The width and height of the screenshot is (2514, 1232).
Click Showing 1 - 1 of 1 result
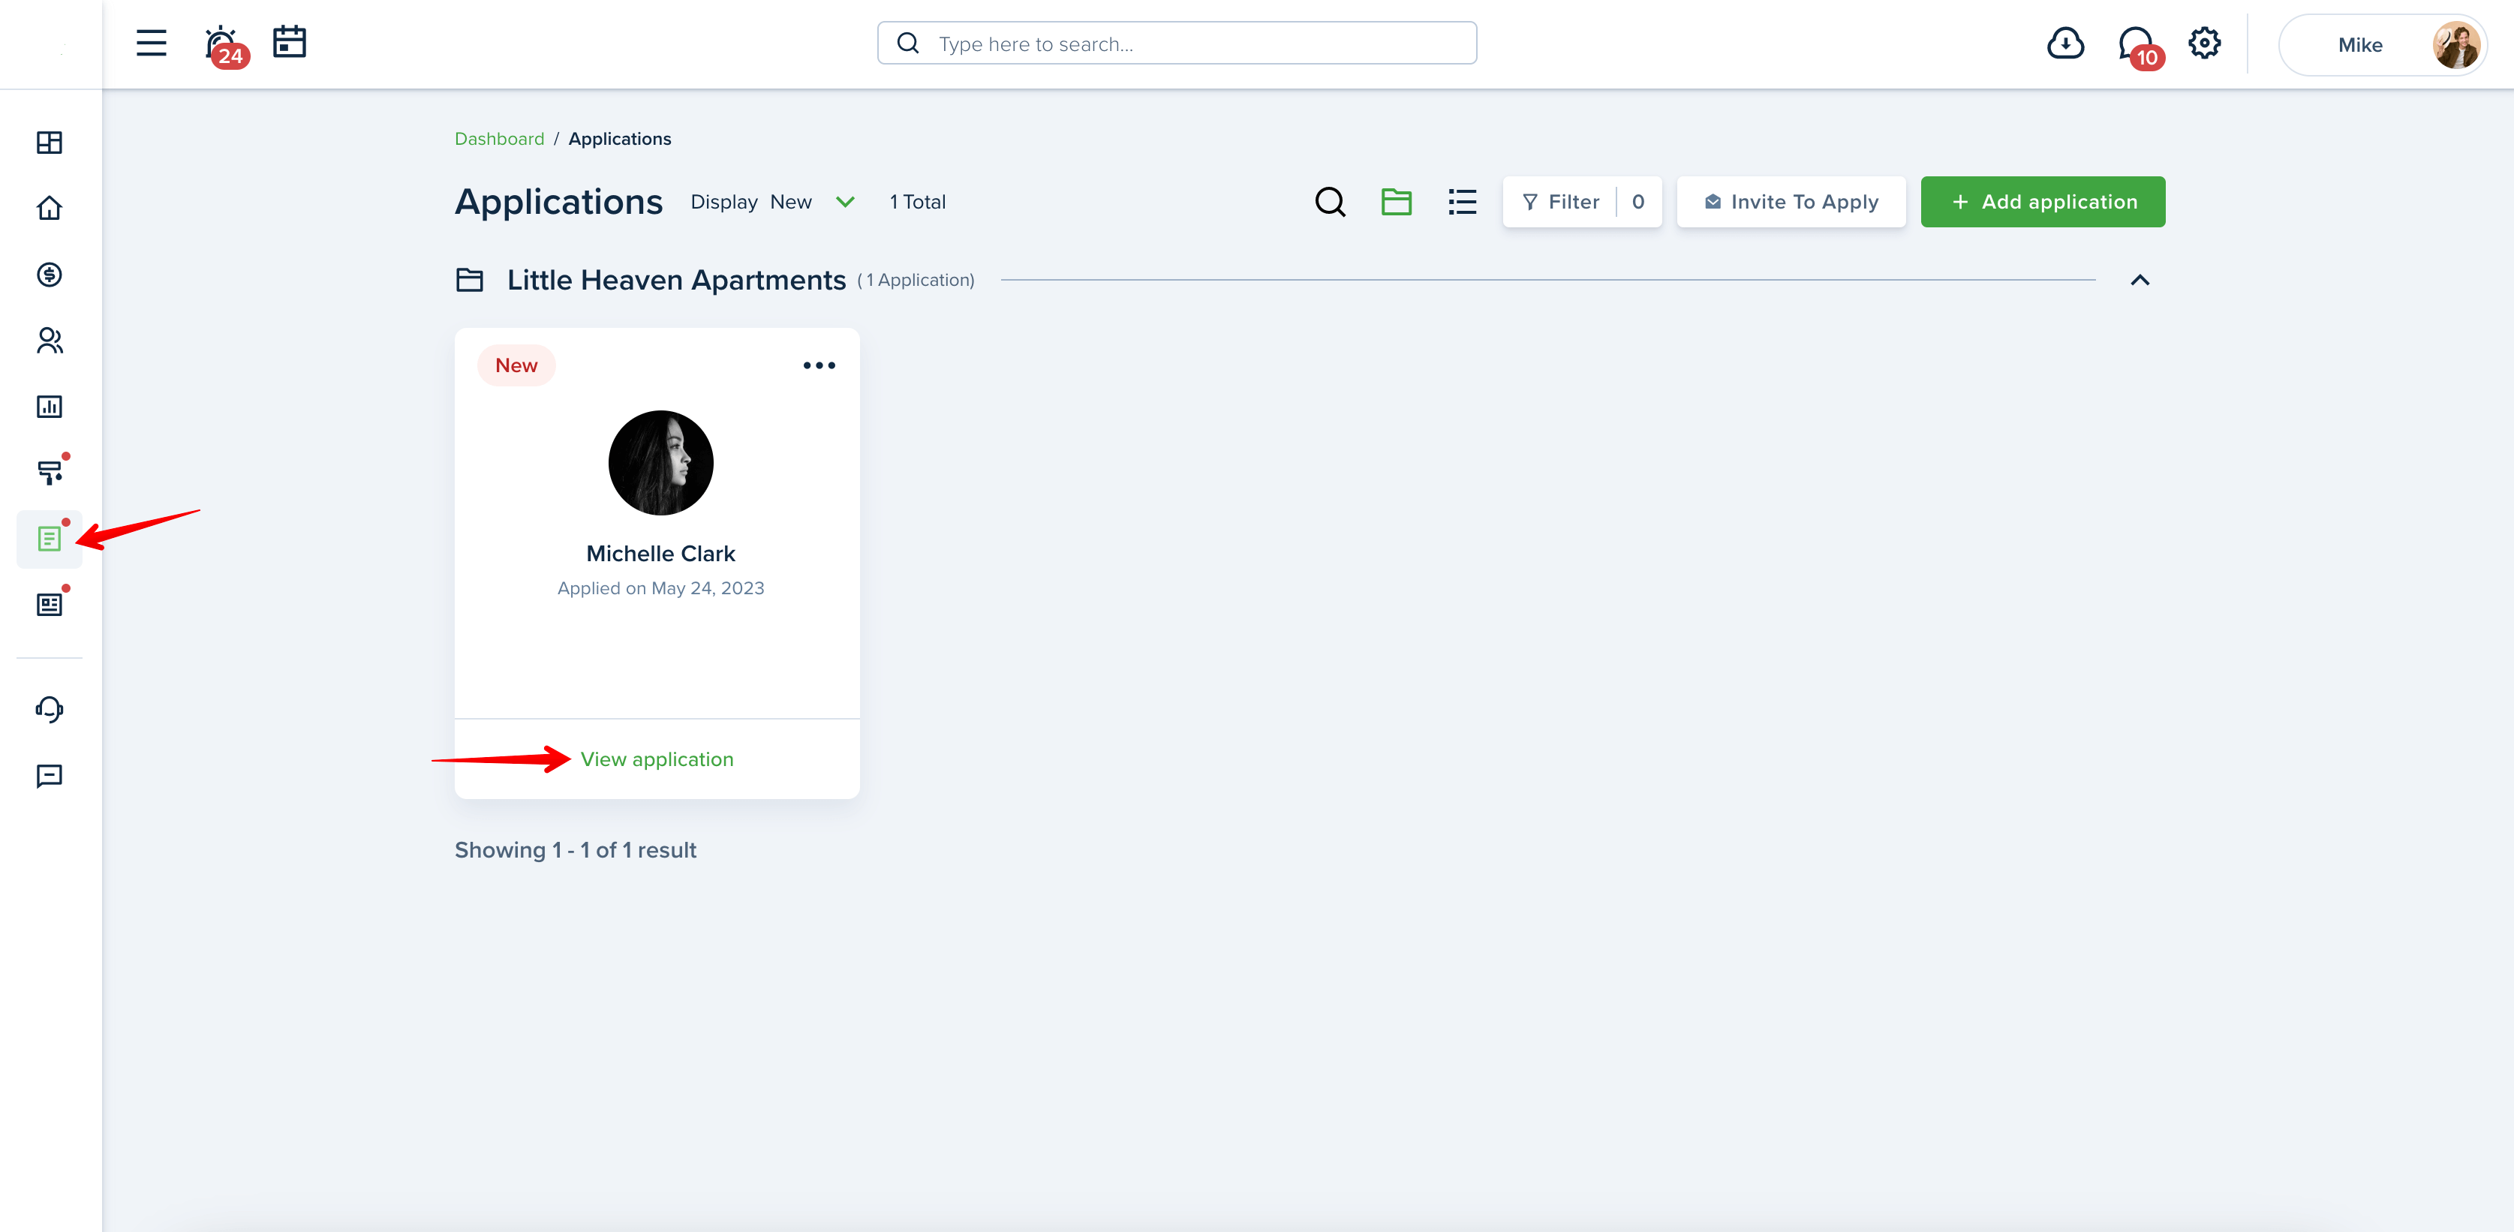pos(576,849)
